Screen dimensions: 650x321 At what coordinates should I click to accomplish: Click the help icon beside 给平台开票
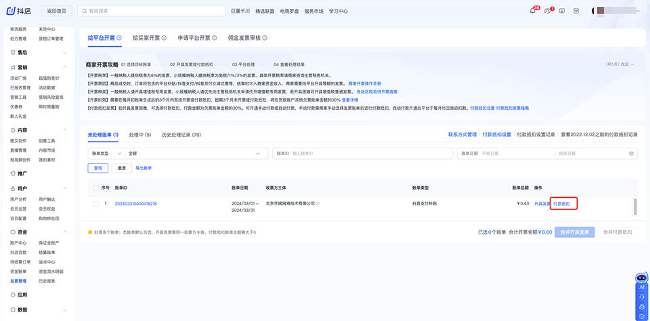119,38
